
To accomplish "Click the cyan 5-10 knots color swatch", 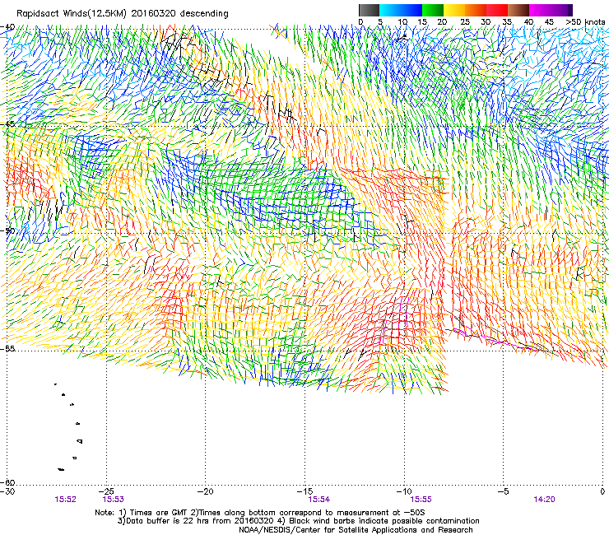I will click(390, 10).
